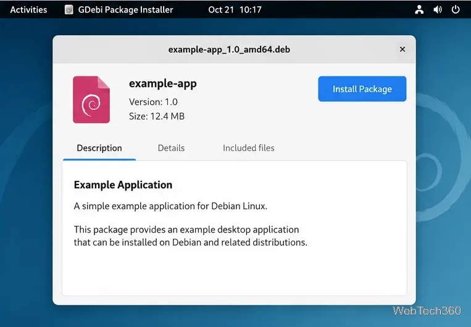Viewport: 471px width, 327px height.
Task: Open the Activities overview
Action: (x=28, y=10)
